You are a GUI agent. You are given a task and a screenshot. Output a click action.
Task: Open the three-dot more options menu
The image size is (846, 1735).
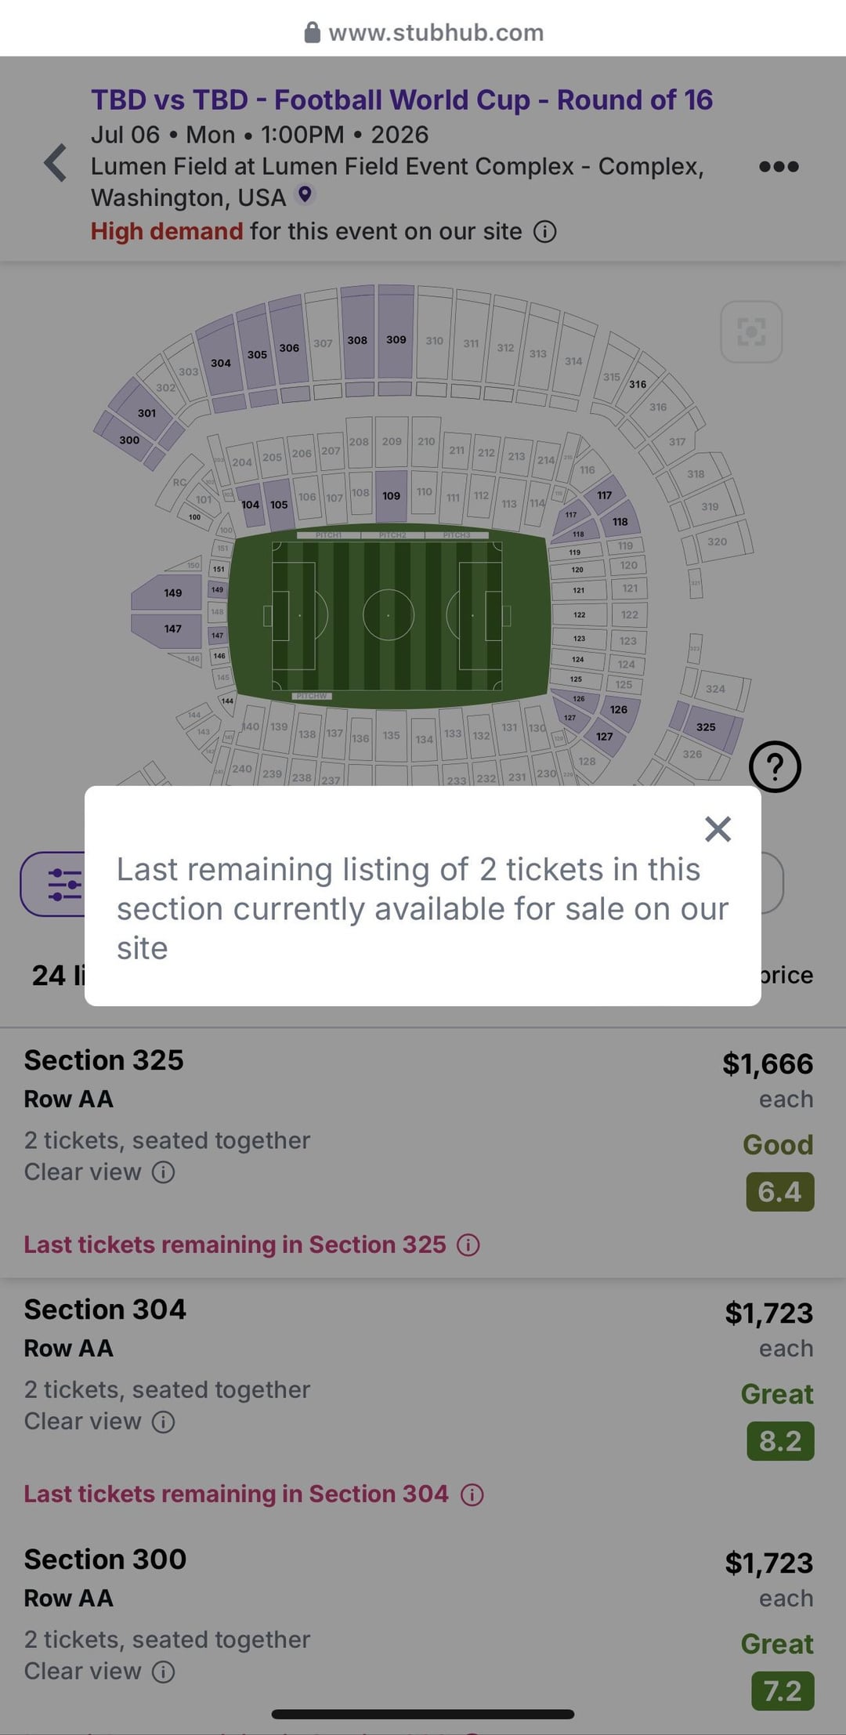(x=779, y=166)
